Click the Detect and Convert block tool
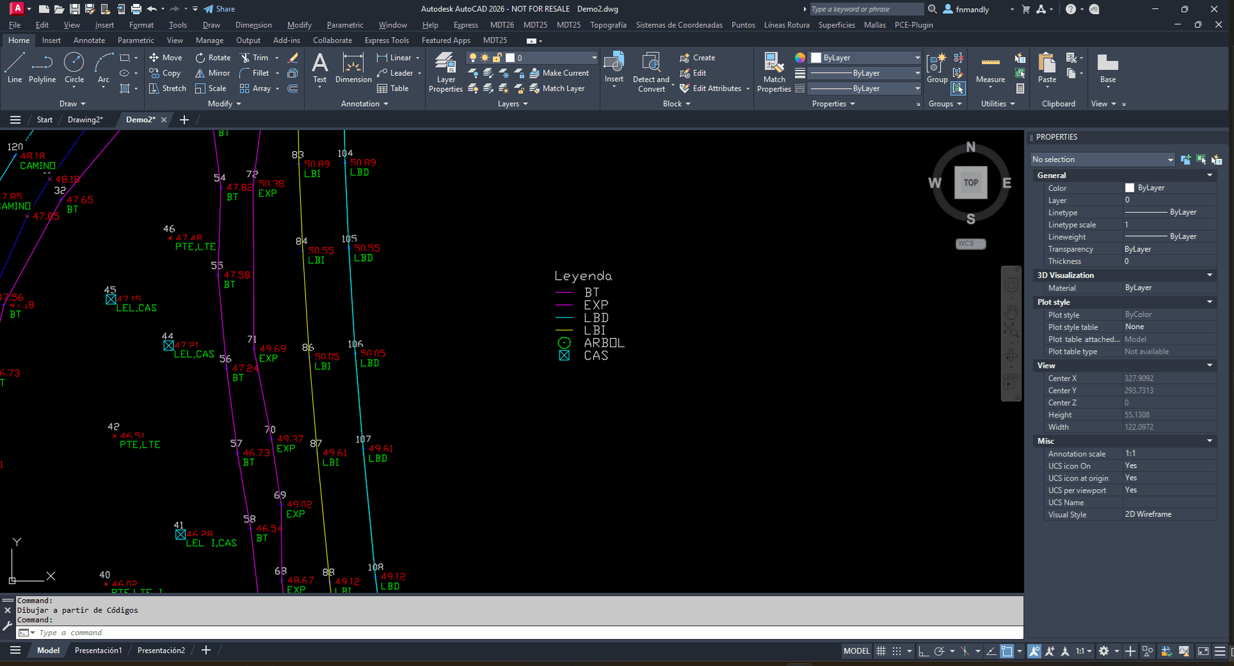This screenshot has height=666, width=1234. (x=651, y=73)
